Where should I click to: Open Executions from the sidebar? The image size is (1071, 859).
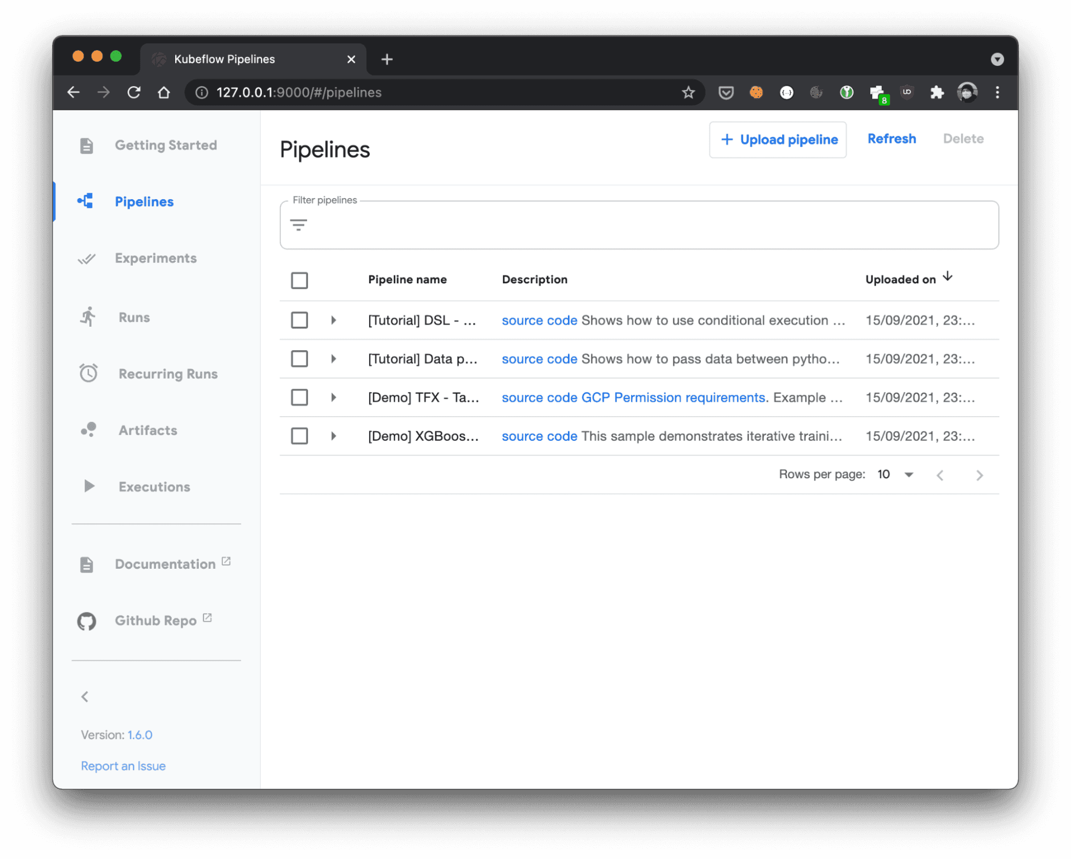[x=154, y=487]
